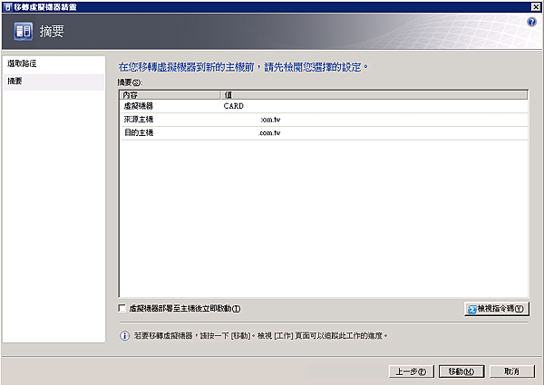The height and width of the screenshot is (385, 544).
Task: Click the blue review-settings instruction heading
Action: 243,67
